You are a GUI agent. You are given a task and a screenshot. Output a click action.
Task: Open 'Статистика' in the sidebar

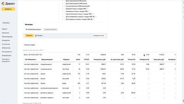6,44
